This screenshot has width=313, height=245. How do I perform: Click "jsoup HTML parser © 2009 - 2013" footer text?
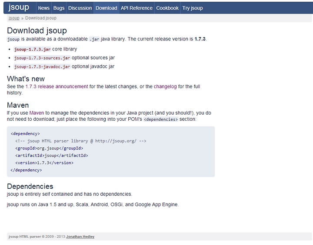37,237
